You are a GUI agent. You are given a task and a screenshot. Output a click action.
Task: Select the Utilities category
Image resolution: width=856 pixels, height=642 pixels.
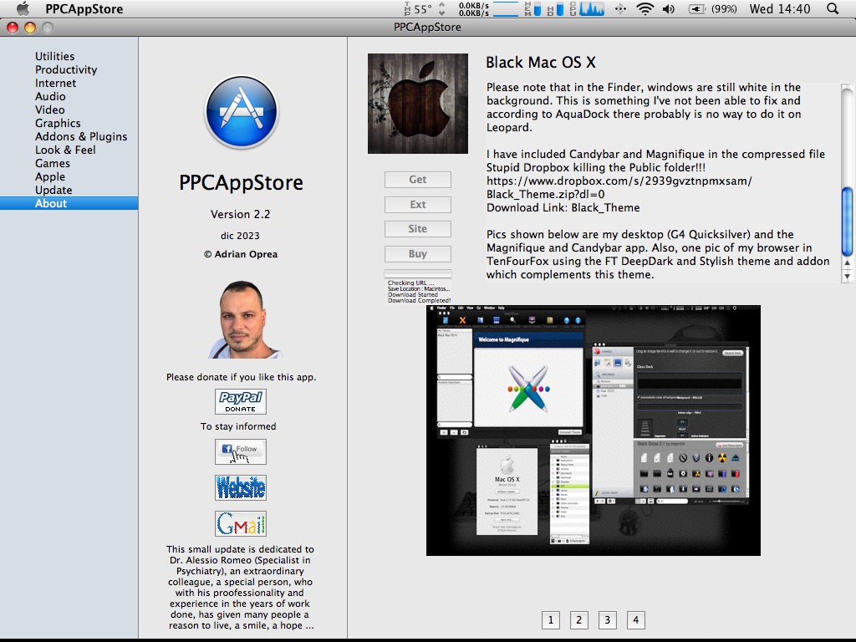point(55,56)
